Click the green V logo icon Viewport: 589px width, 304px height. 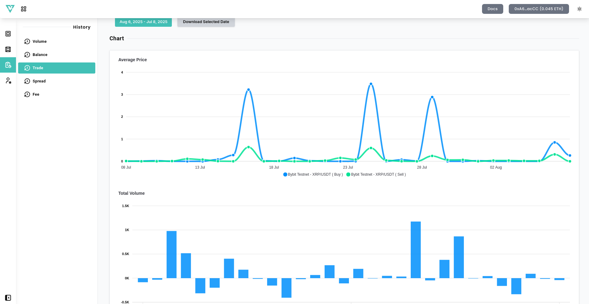(10, 9)
